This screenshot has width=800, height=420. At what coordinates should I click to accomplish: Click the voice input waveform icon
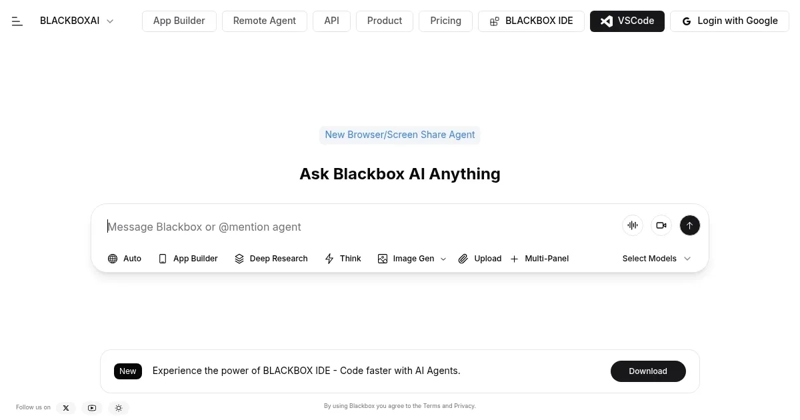point(632,225)
